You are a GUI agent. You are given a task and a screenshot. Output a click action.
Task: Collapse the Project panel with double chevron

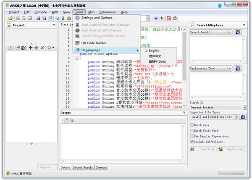[x=54, y=25]
